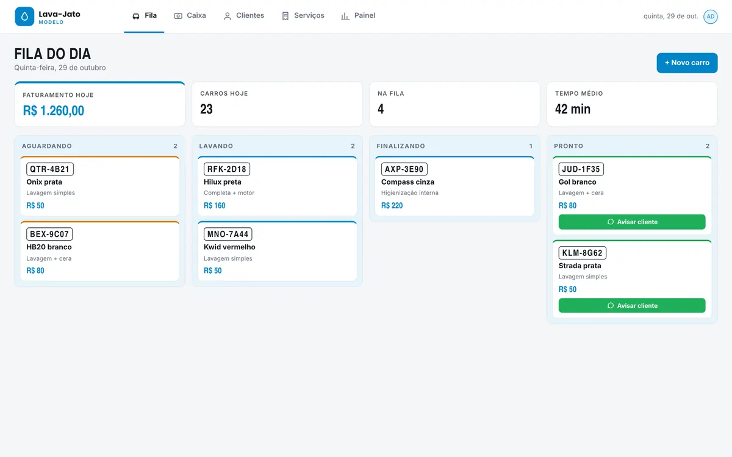Go to the Clientes tab
This screenshot has width=732, height=457.
(x=243, y=16)
